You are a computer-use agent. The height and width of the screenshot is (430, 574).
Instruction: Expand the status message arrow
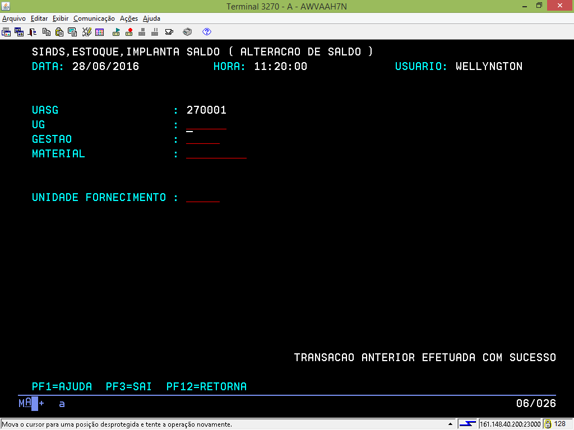450,424
